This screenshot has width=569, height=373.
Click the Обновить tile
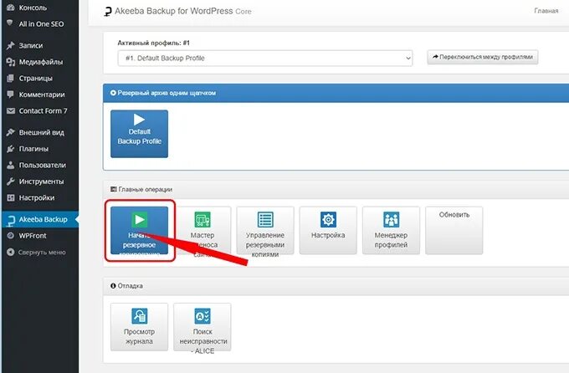[454, 230]
